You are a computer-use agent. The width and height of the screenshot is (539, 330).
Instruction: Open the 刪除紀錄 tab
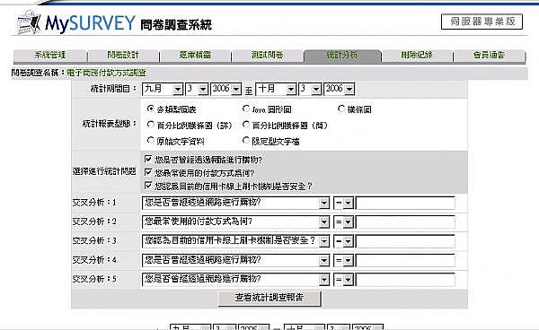tap(417, 56)
